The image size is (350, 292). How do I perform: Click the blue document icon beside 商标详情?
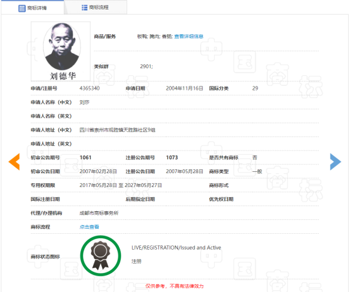pos(22,8)
